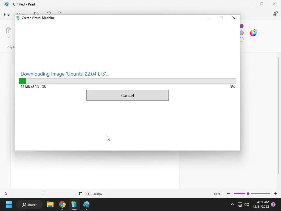Image resolution: width=281 pixels, height=211 pixels.
Task: Cancel the Ubuntu 22.04 LTS image download
Action: click(x=127, y=95)
